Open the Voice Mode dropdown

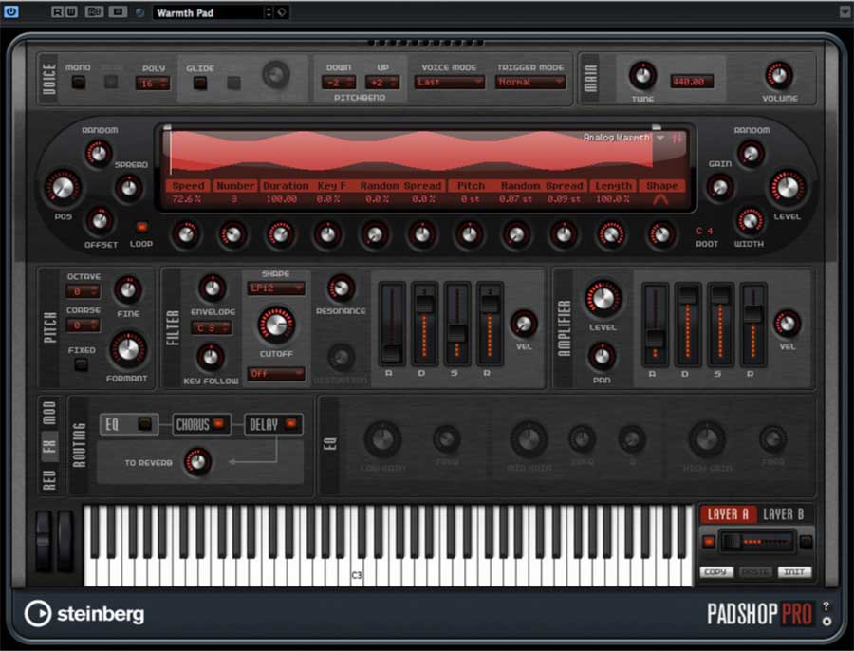pyautogui.click(x=450, y=83)
